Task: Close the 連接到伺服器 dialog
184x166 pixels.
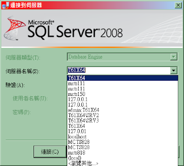Action: [178, 5]
